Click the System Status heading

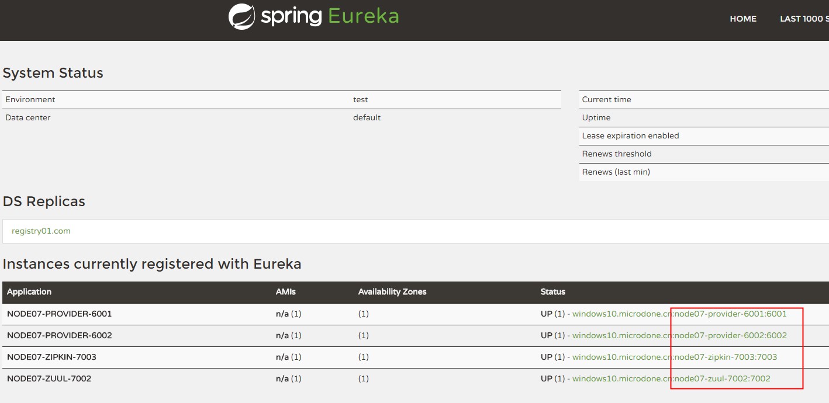(x=53, y=73)
